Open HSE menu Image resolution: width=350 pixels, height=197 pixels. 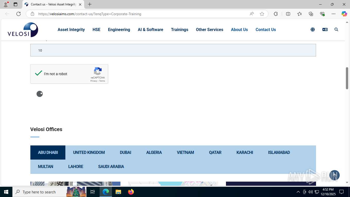(97, 29)
